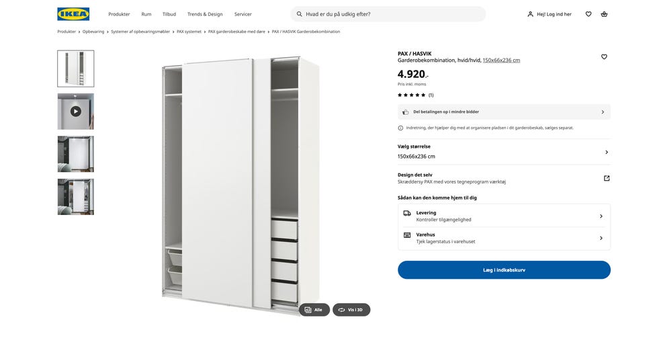645x338 pixels.
Task: Click the 150x66x236 cm size link
Action: [501, 60]
